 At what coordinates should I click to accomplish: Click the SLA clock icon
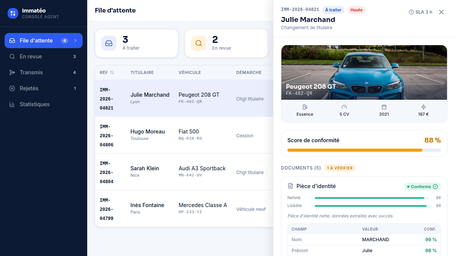(411, 12)
